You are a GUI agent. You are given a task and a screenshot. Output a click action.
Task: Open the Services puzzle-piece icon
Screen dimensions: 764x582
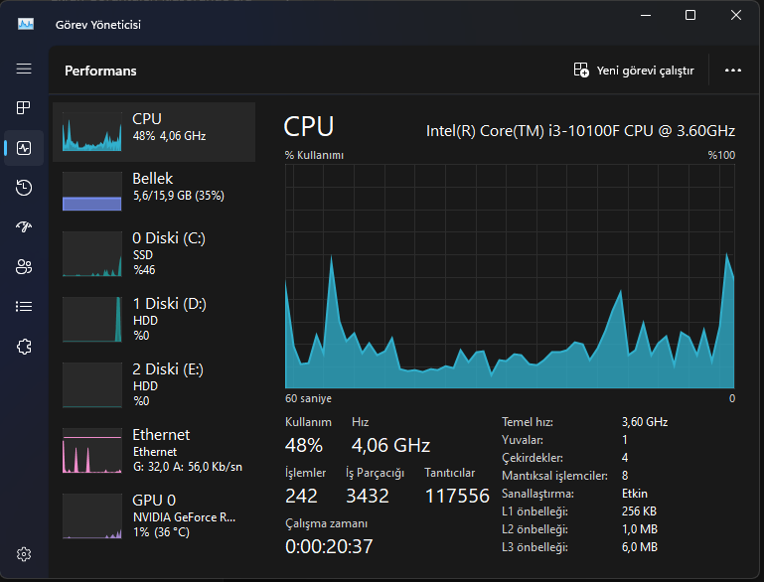click(x=24, y=346)
